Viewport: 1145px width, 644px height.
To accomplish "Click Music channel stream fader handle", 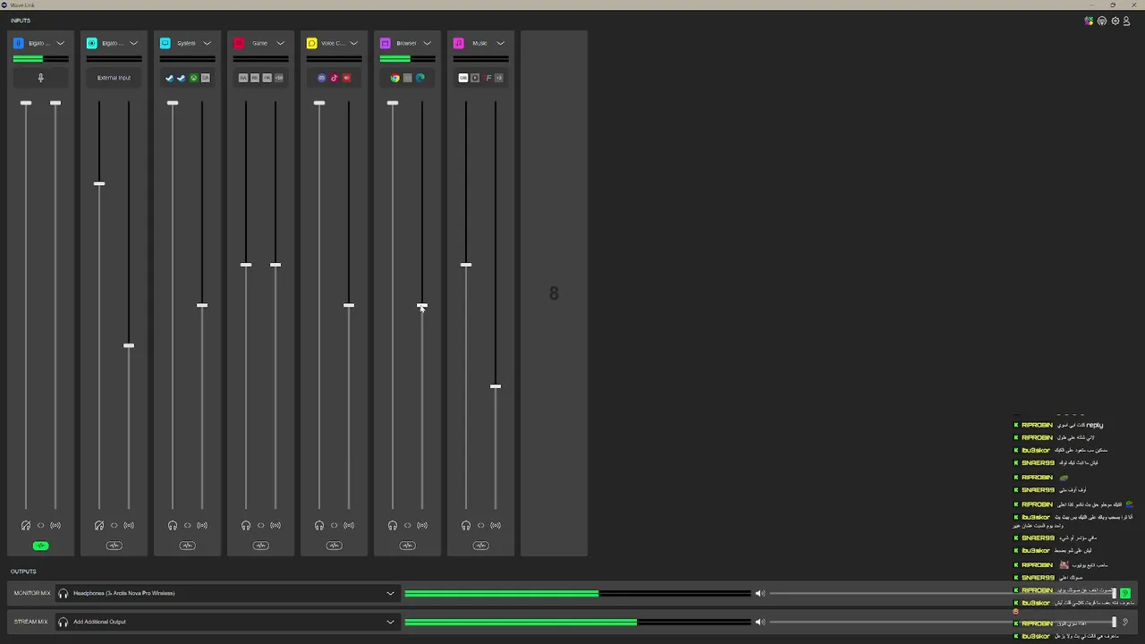I will (496, 386).
